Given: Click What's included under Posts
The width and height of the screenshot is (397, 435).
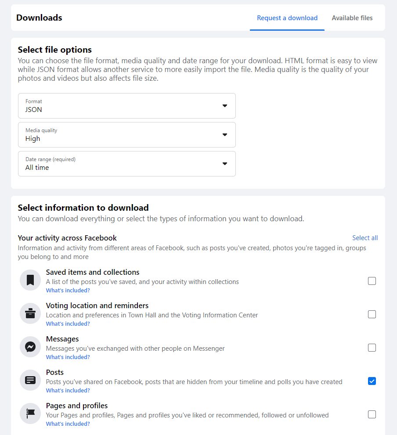Looking at the screenshot, I should click(x=68, y=390).
